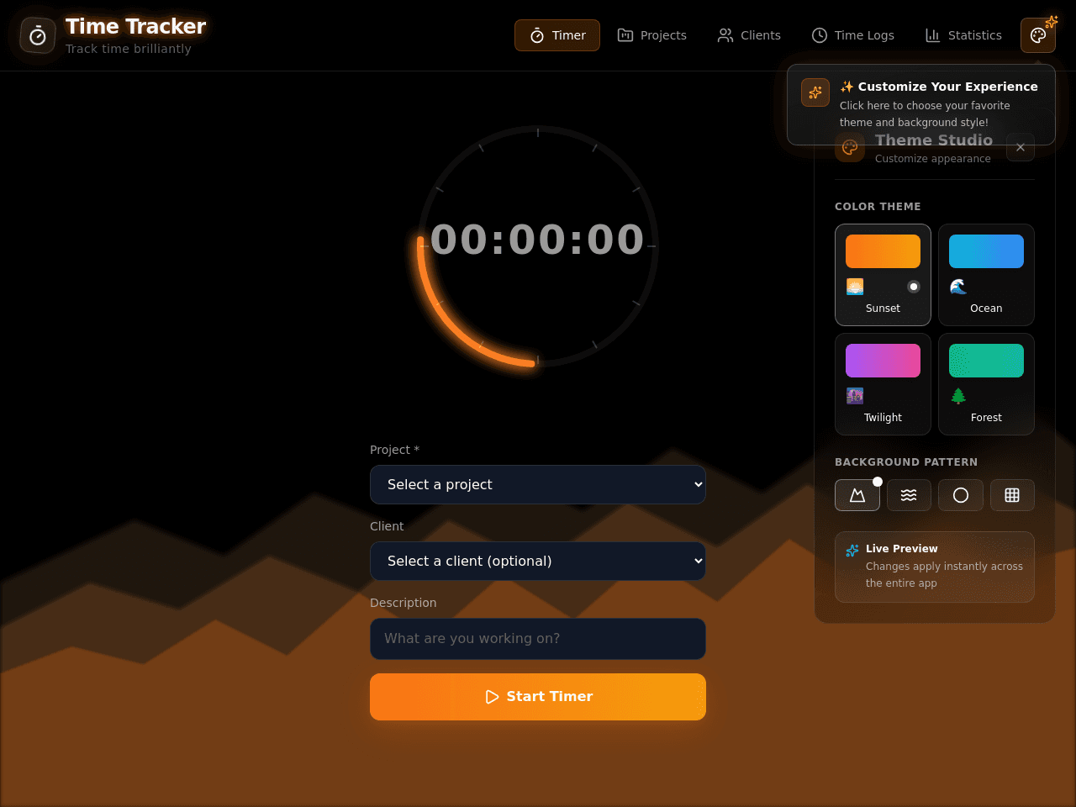
Task: Choose the Sunset color theme
Action: (x=883, y=275)
